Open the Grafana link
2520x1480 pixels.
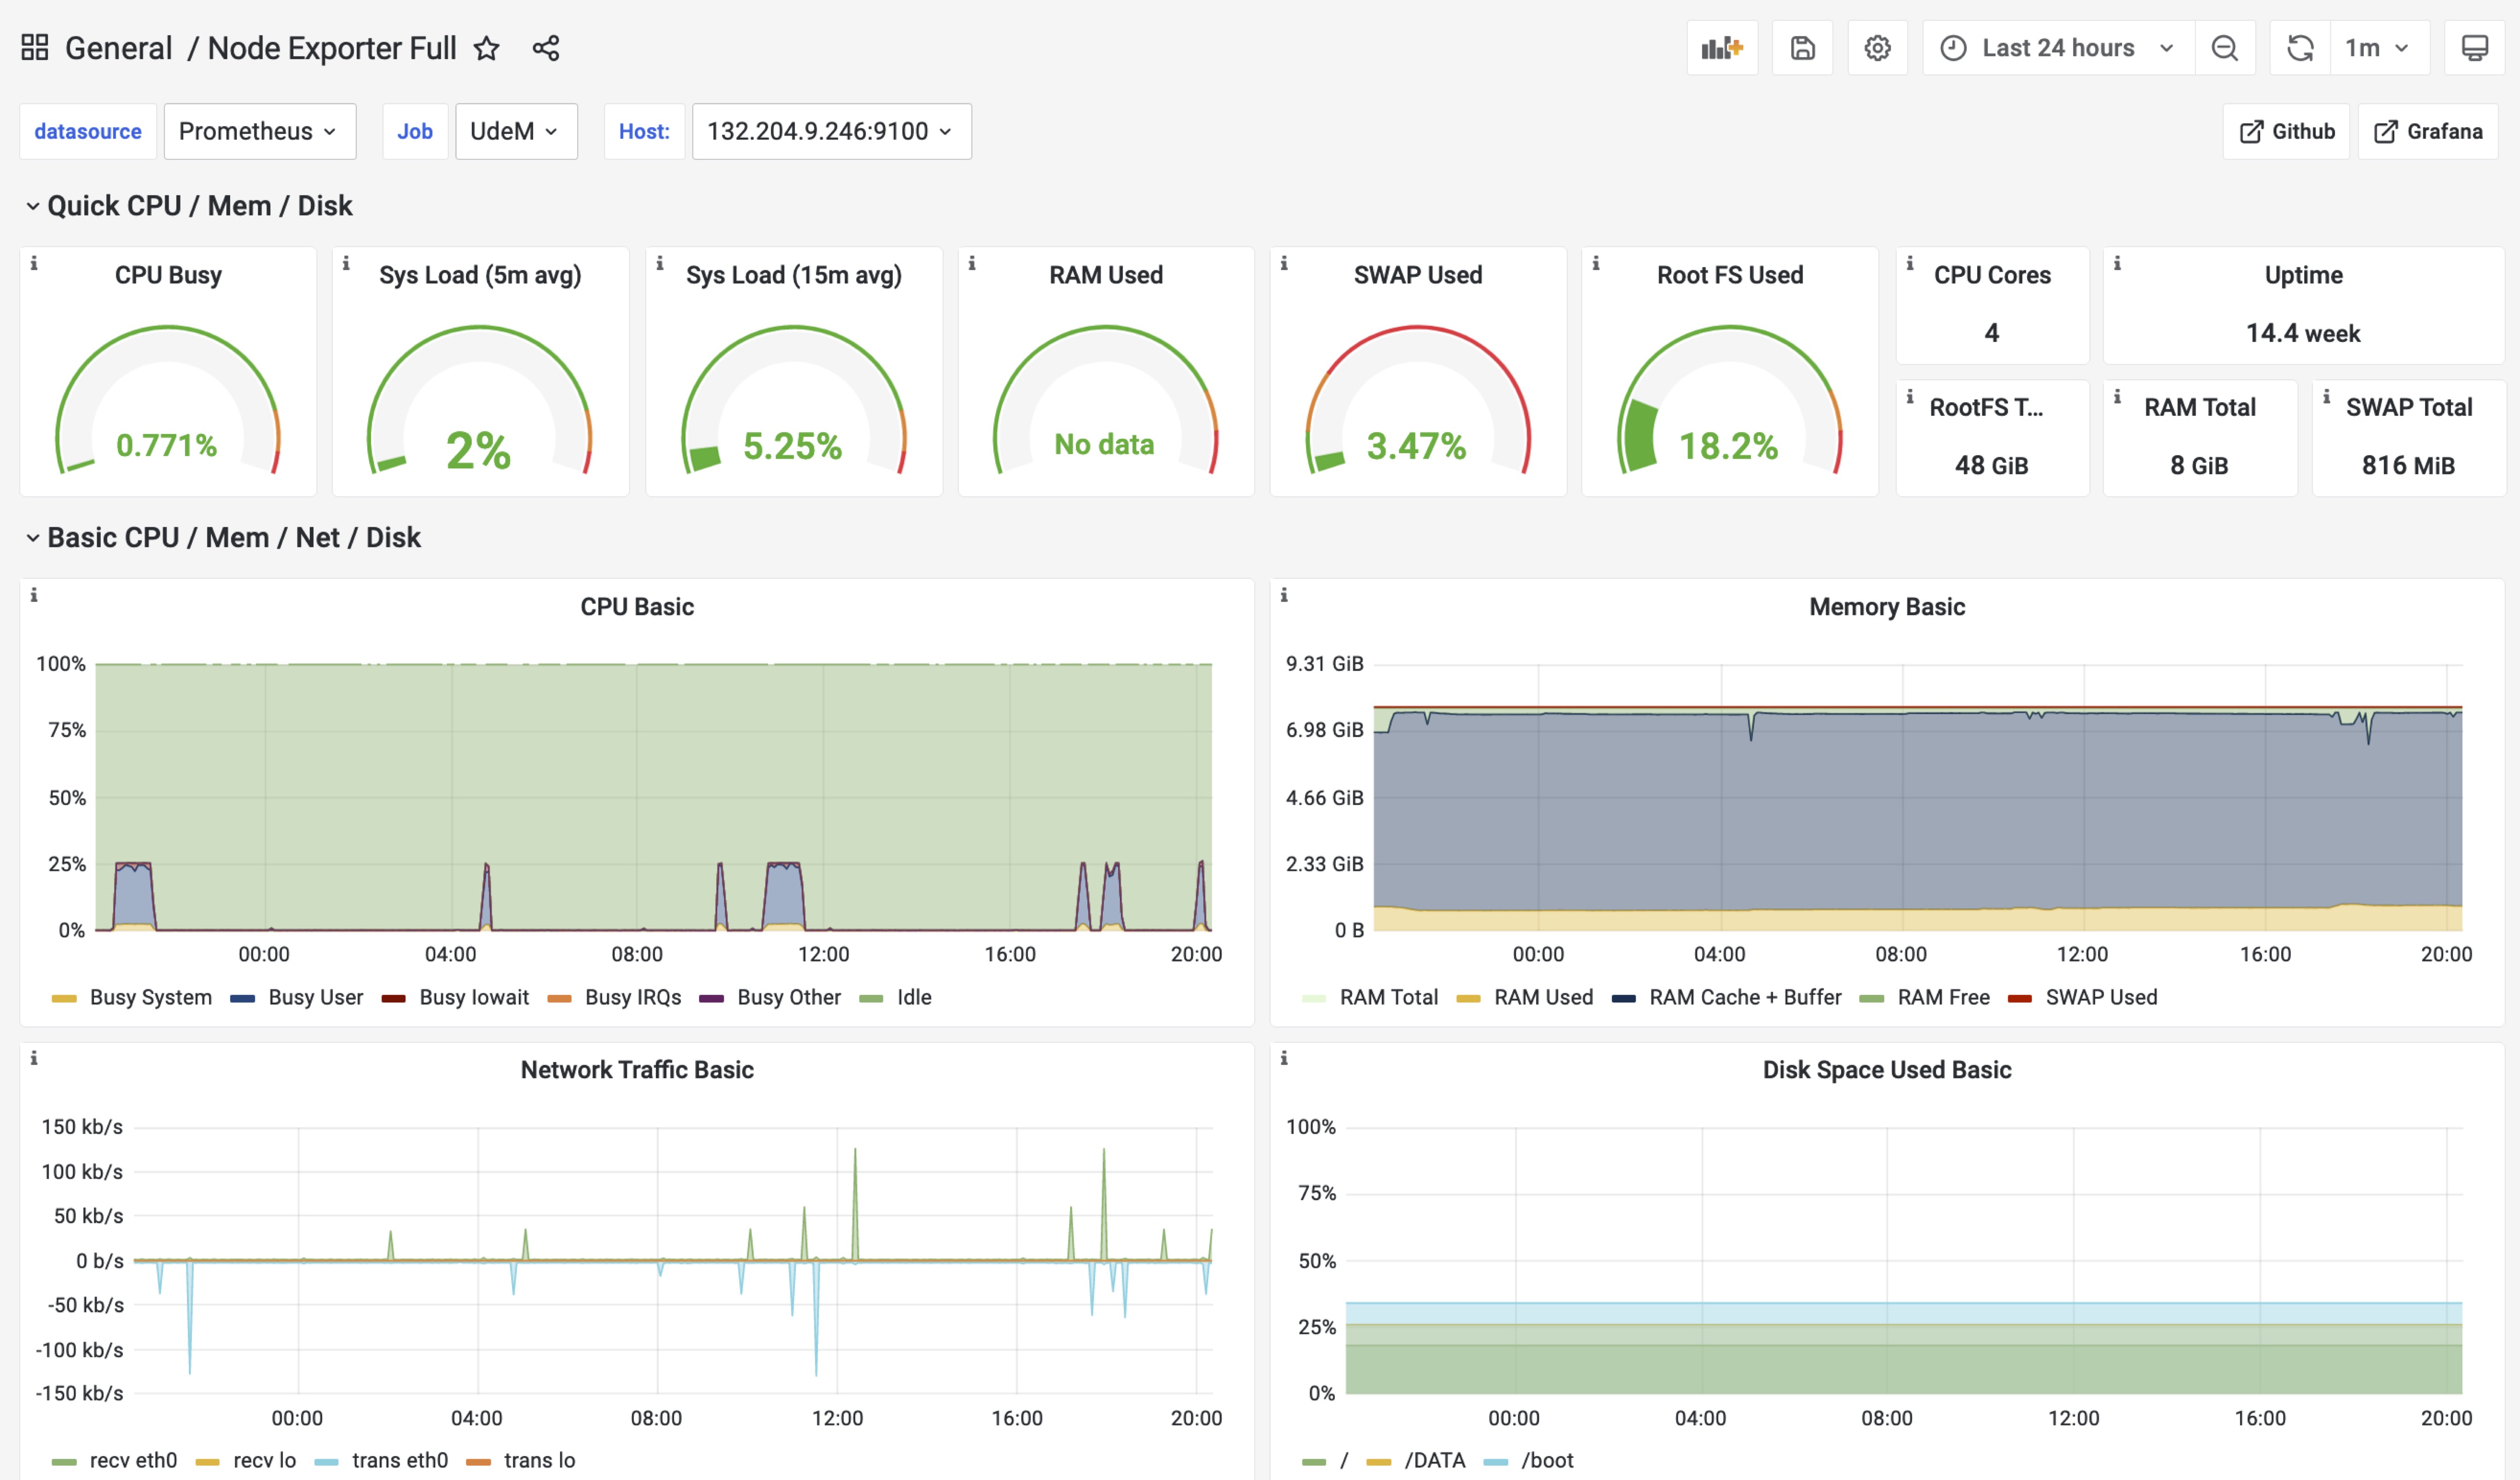2428,131
